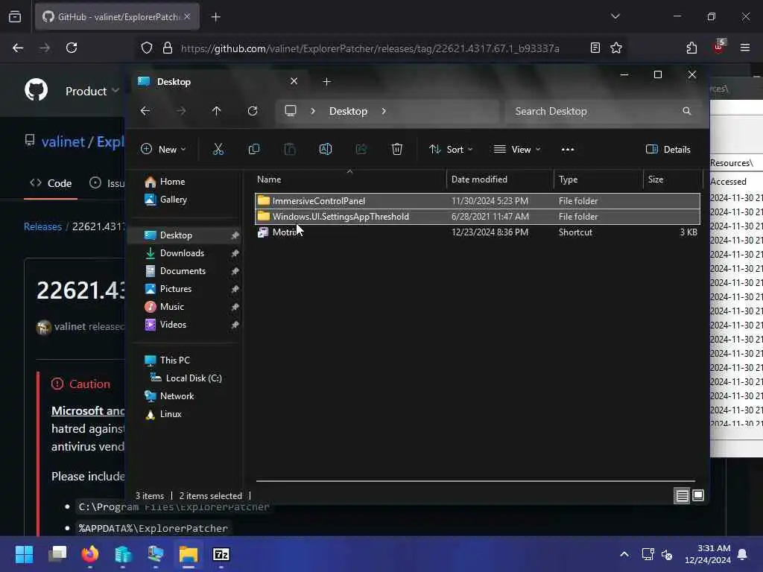Close the Desktop tab in Explorer
The height and width of the screenshot is (572, 763).
(x=294, y=81)
